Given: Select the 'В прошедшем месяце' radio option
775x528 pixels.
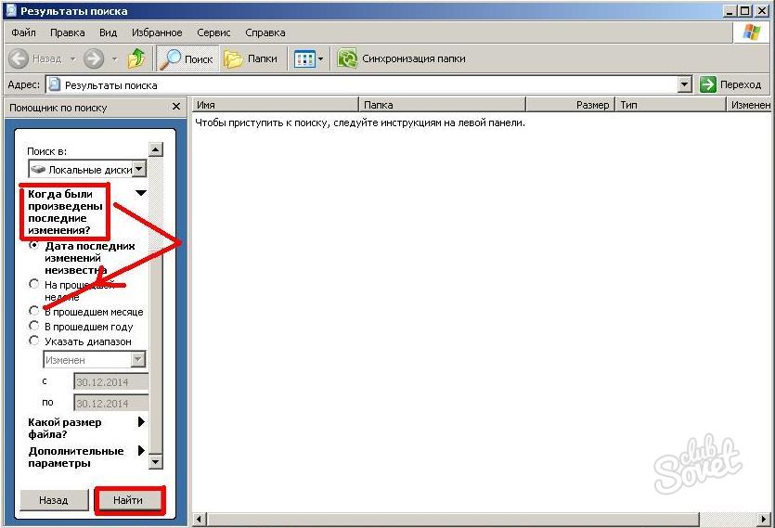Looking at the screenshot, I should [34, 311].
